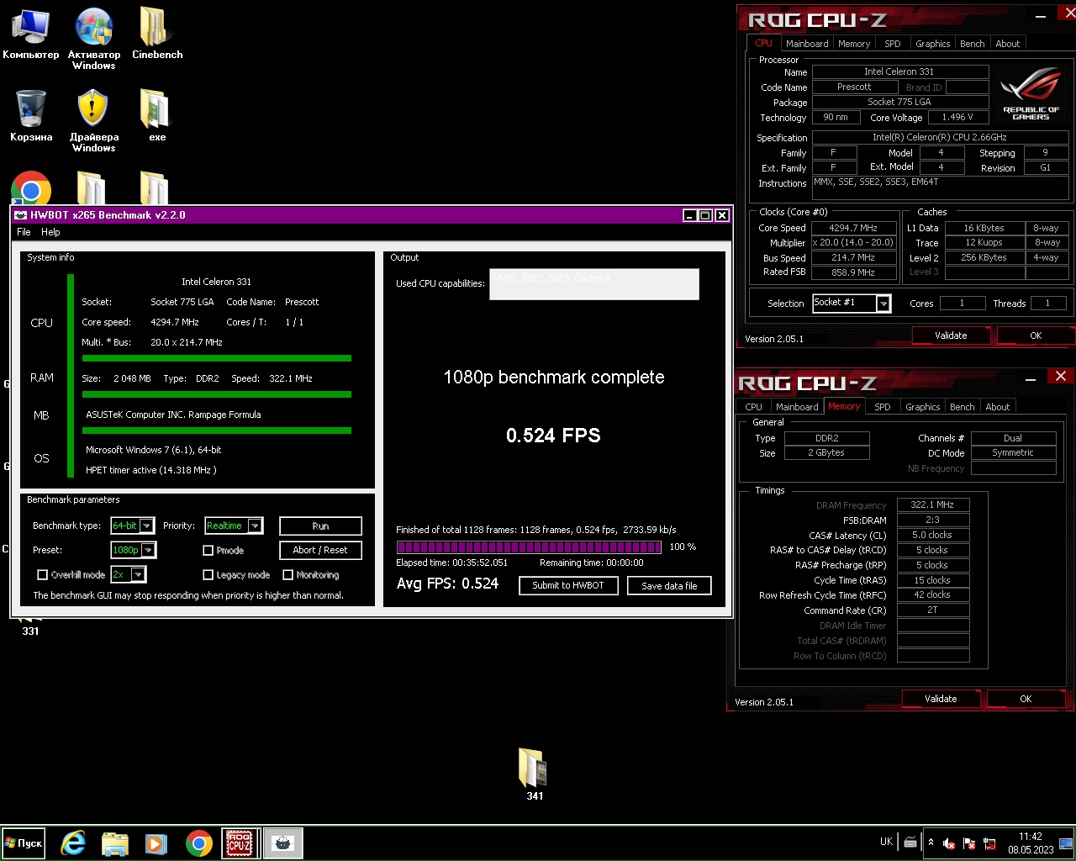Open the 341 folder on desktop
Viewport: 1076px width, 861px height.
534,774
